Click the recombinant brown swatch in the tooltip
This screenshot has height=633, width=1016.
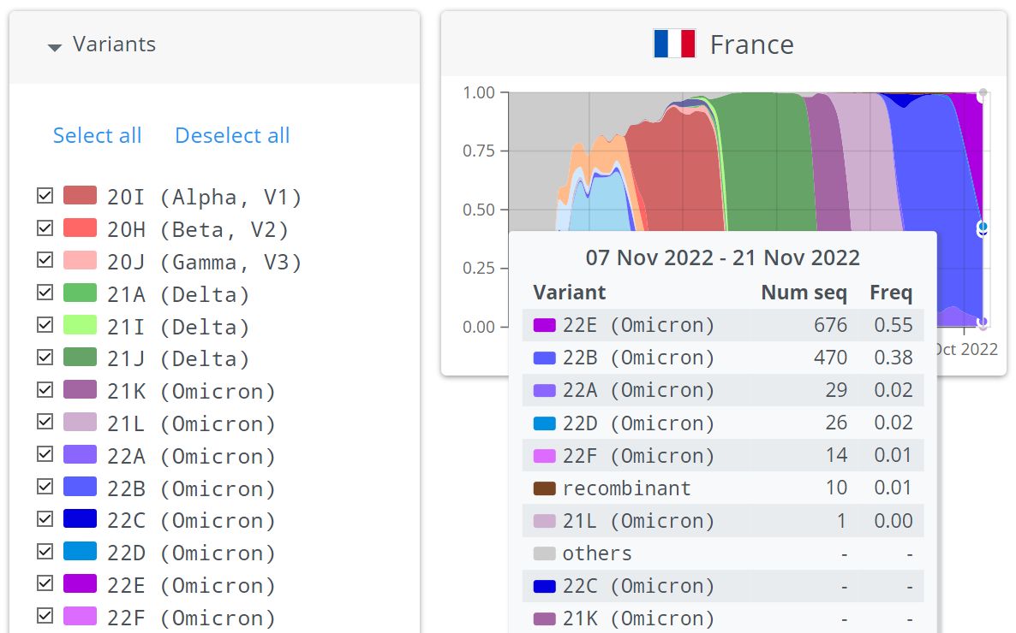545,488
